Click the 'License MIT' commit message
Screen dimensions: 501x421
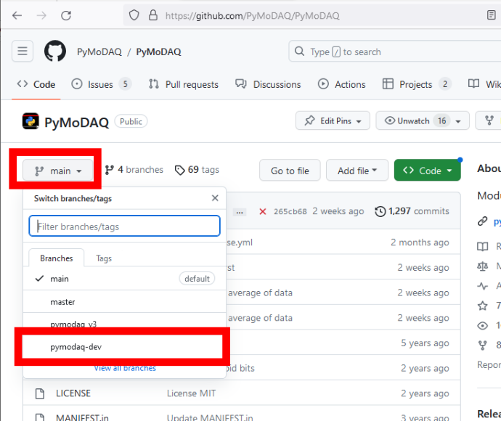192,393
